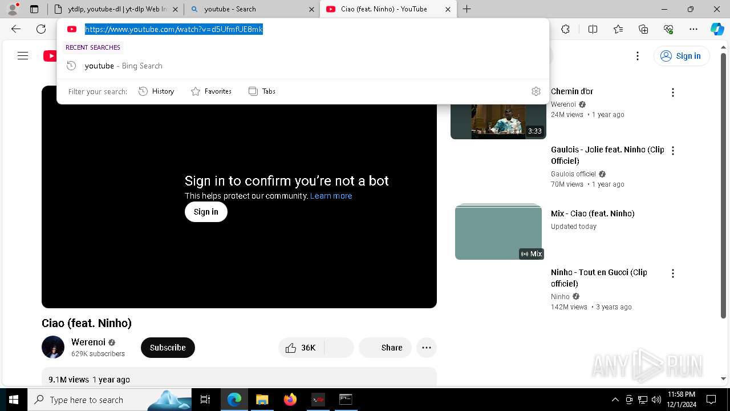Screen dimensions: 730x411
Task: Close the 'youtube - Search' tab
Action: [x=311, y=9]
